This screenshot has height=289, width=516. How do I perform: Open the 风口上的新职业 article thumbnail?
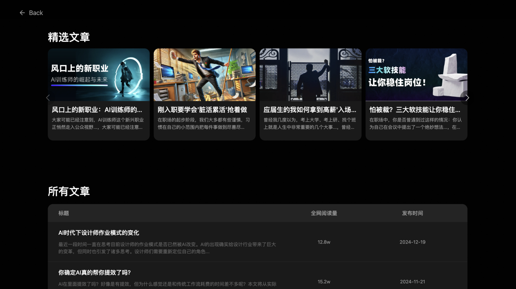[x=99, y=75]
